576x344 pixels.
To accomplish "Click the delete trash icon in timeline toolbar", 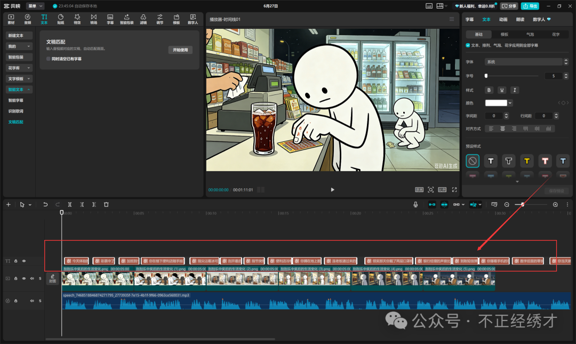I will (x=106, y=204).
